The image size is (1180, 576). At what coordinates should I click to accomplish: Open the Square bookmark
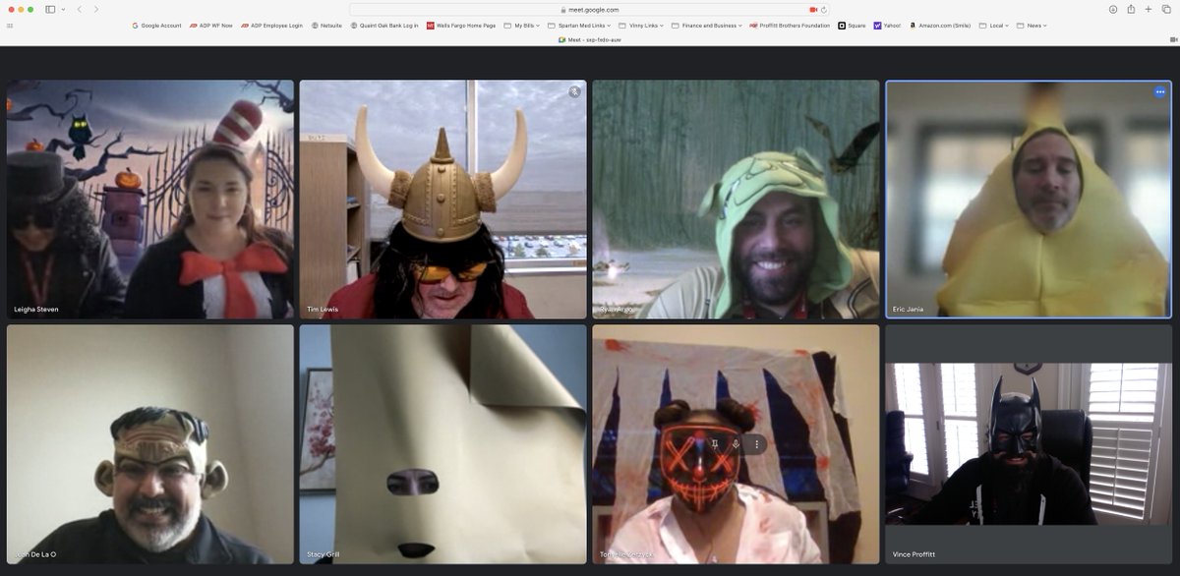click(x=852, y=26)
